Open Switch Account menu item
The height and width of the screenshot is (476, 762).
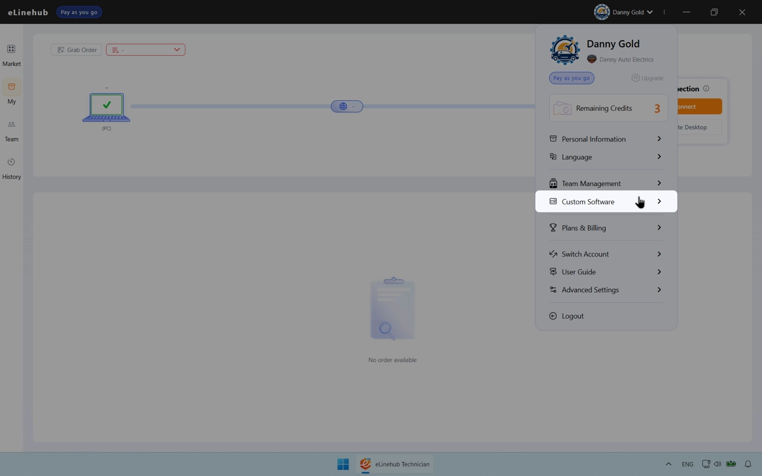(606, 254)
